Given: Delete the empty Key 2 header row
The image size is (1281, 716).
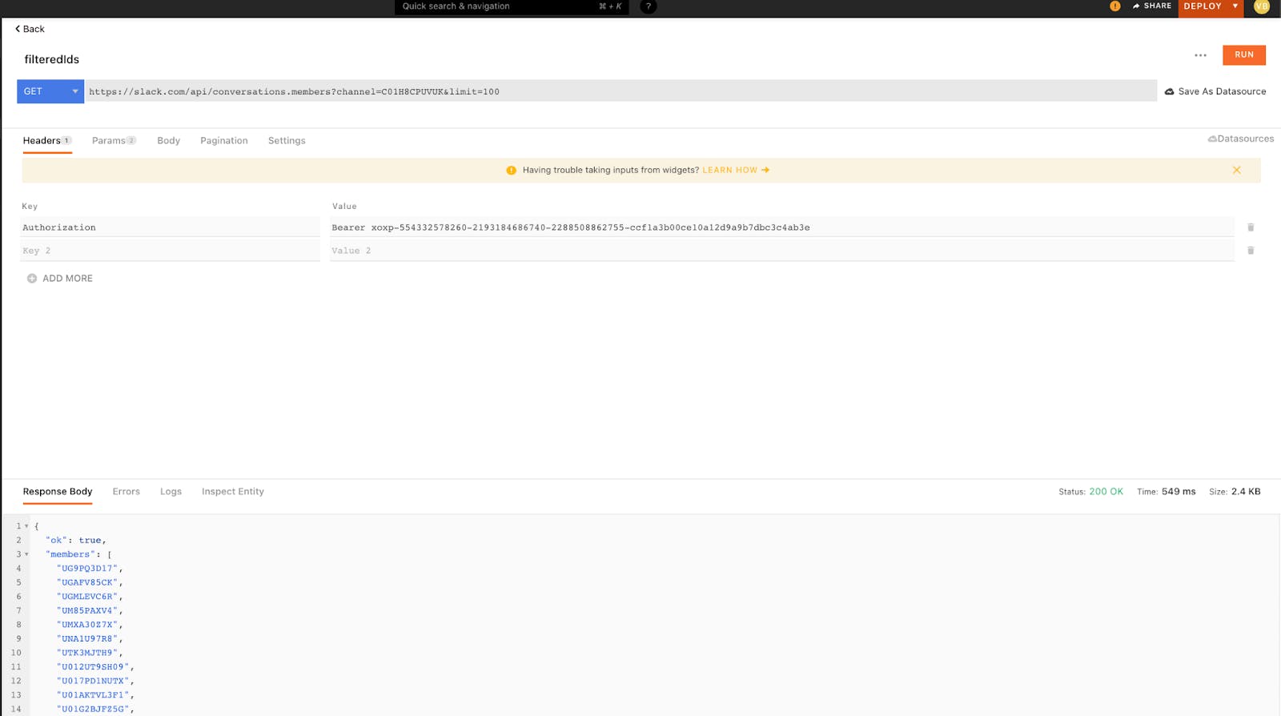Looking at the screenshot, I should 1251,251.
